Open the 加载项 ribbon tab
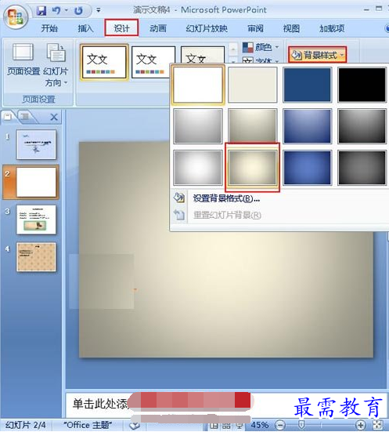 [332, 28]
